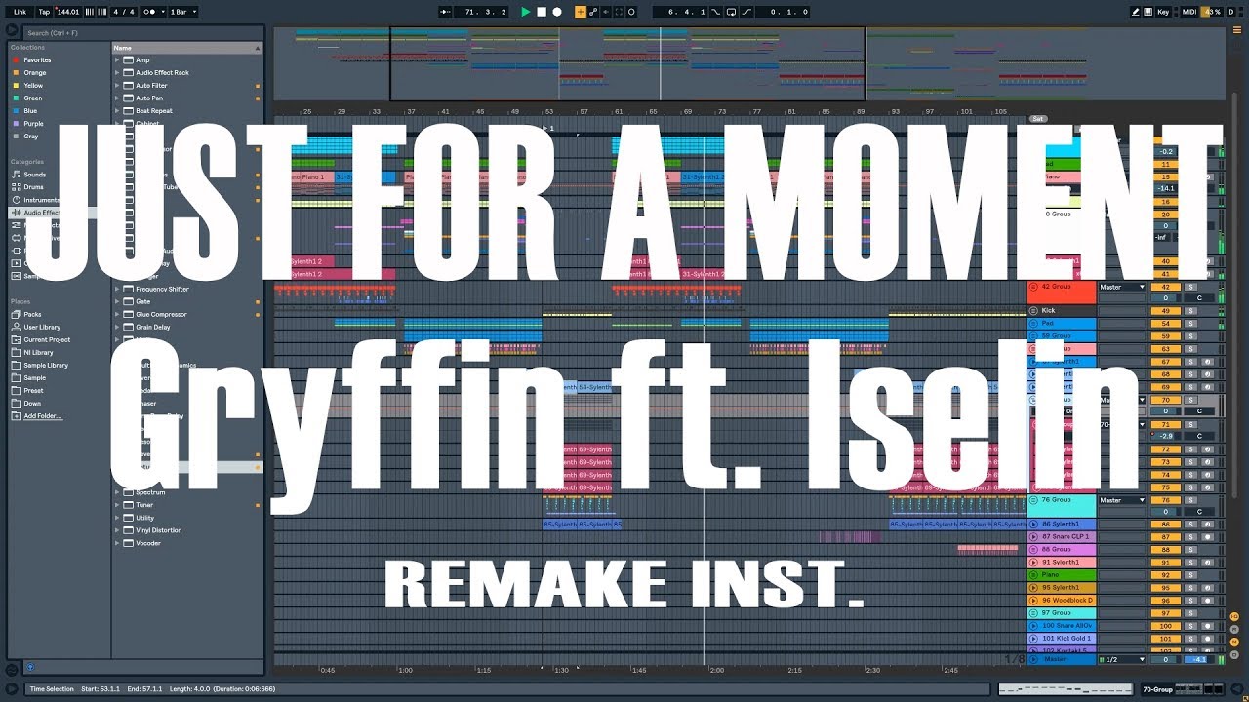Toggle the Info View triangle icon

point(12,688)
